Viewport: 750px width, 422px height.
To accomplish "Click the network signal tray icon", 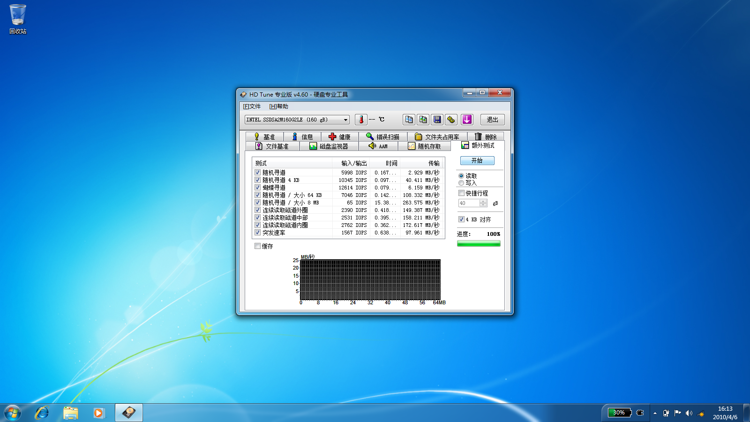I will pos(701,413).
